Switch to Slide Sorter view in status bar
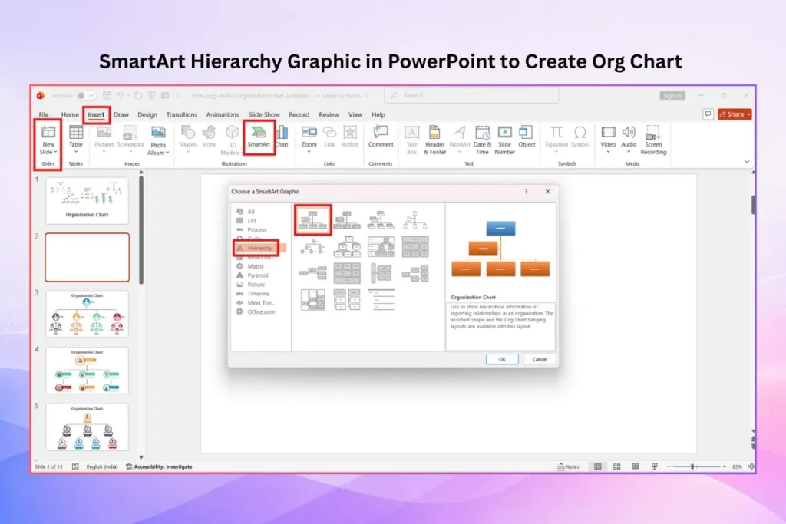Screen dimensions: 786x524 616,466
